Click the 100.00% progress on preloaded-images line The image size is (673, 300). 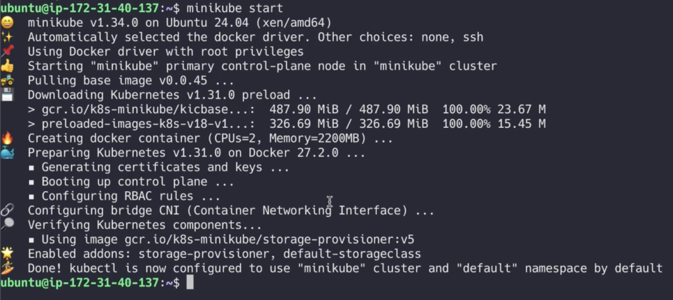467,124
